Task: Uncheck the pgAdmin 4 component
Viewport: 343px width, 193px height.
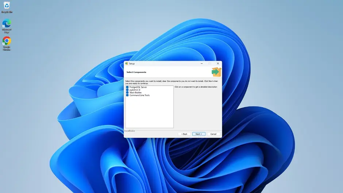Action: coord(127,90)
